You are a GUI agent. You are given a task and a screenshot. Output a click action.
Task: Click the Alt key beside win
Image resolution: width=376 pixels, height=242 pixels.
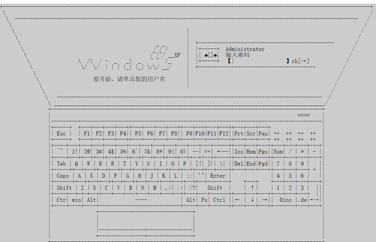point(91,200)
